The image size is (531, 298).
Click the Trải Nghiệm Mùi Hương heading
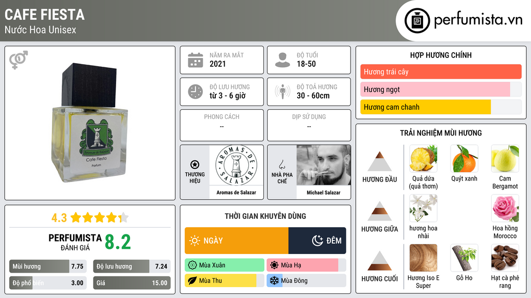pos(441,133)
